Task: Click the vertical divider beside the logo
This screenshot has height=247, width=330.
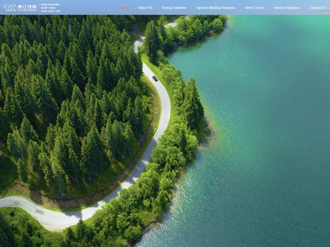Action: (39, 8)
